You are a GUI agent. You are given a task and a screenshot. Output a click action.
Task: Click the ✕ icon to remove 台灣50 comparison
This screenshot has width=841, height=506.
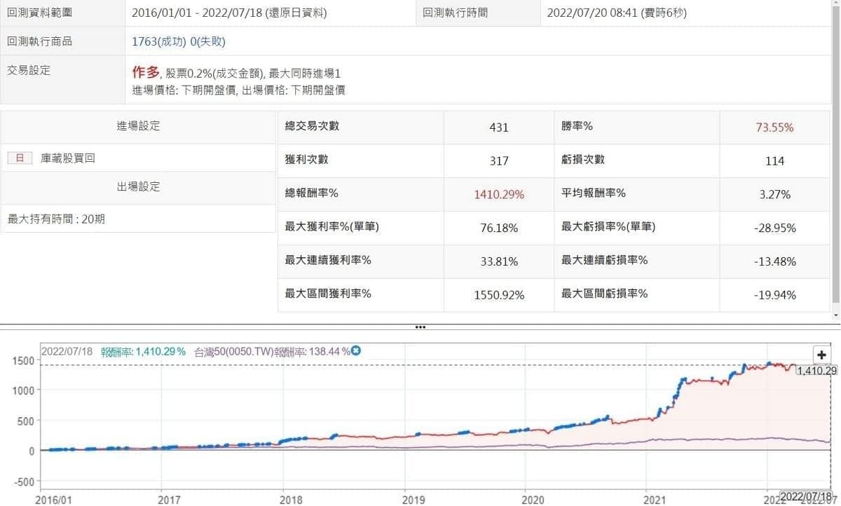[355, 351]
